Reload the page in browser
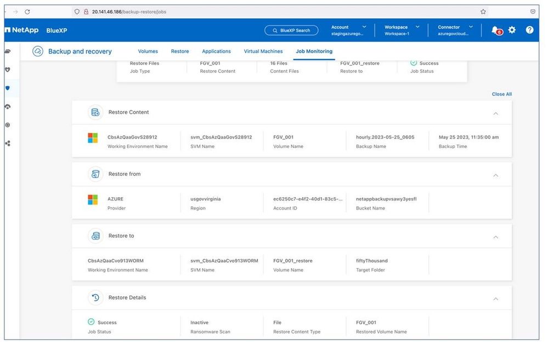The height and width of the screenshot is (345, 548). pos(27,12)
